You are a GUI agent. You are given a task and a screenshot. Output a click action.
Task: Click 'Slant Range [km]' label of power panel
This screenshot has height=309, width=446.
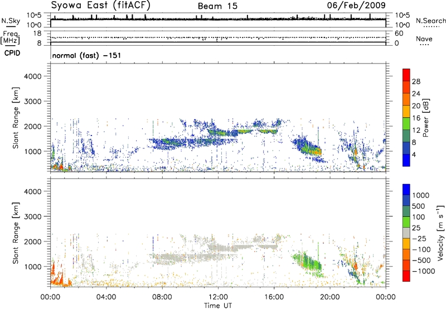(x=16, y=118)
